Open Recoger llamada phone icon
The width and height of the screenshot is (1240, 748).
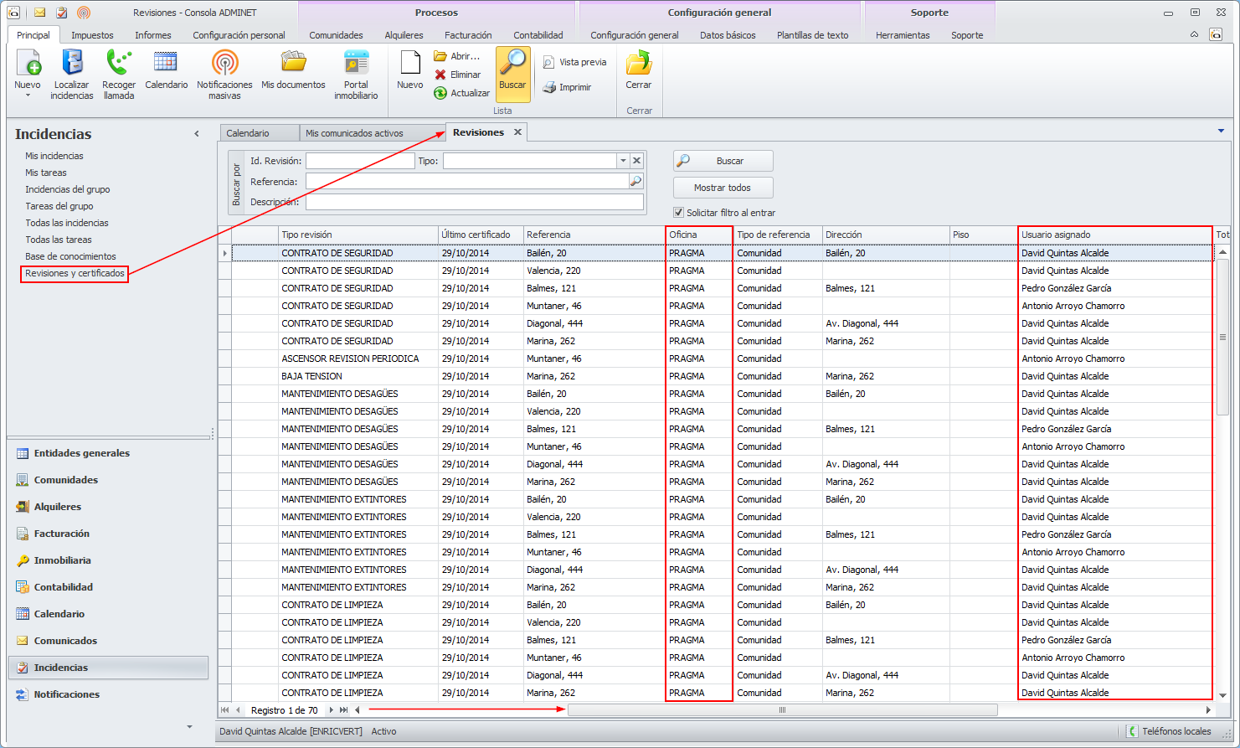pos(119,63)
